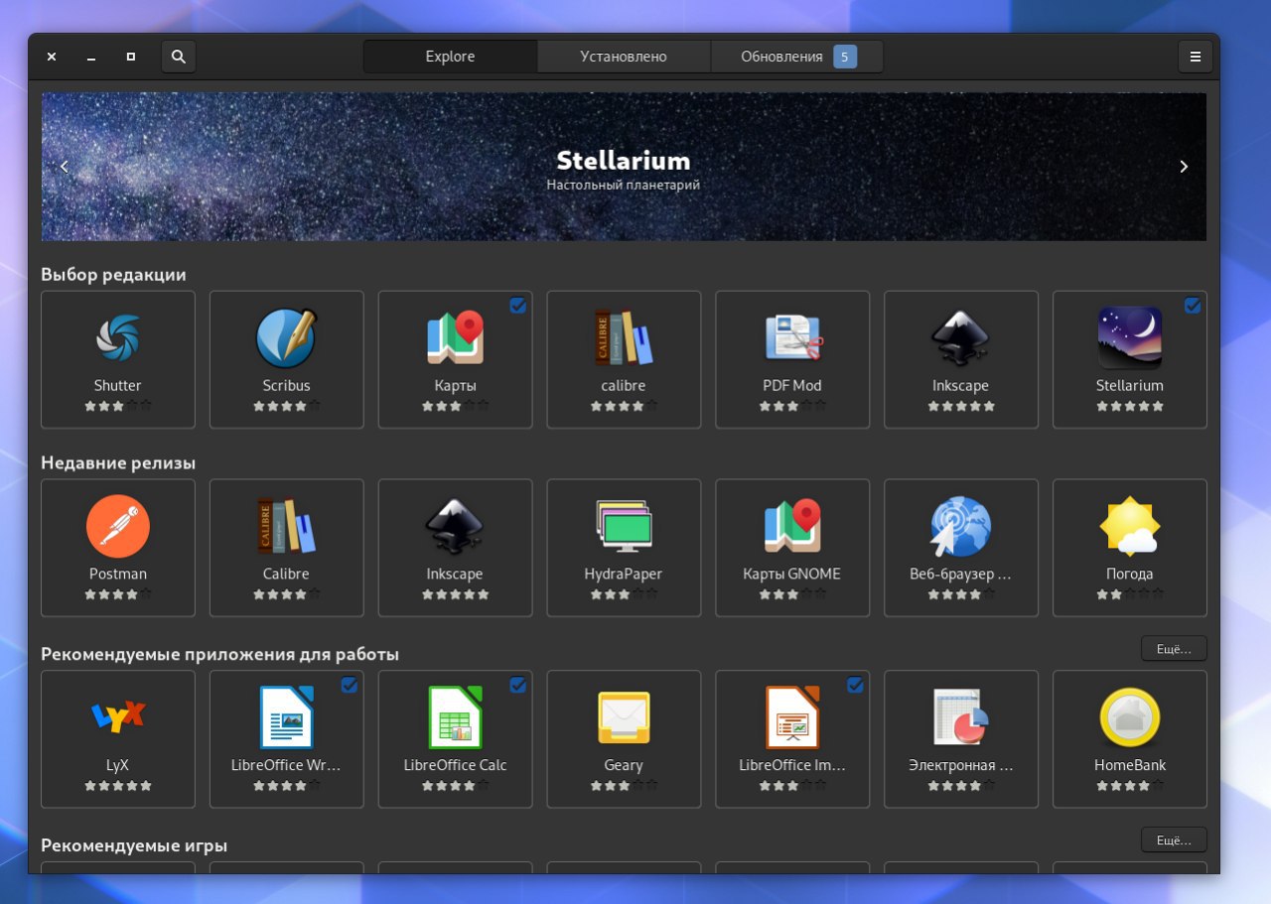1271x904 pixels.
Task: Go to next banner with right arrow
Action: click(x=1184, y=167)
